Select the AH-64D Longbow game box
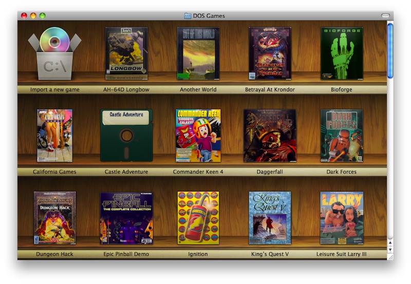The width and height of the screenshot is (411, 284). 126,53
